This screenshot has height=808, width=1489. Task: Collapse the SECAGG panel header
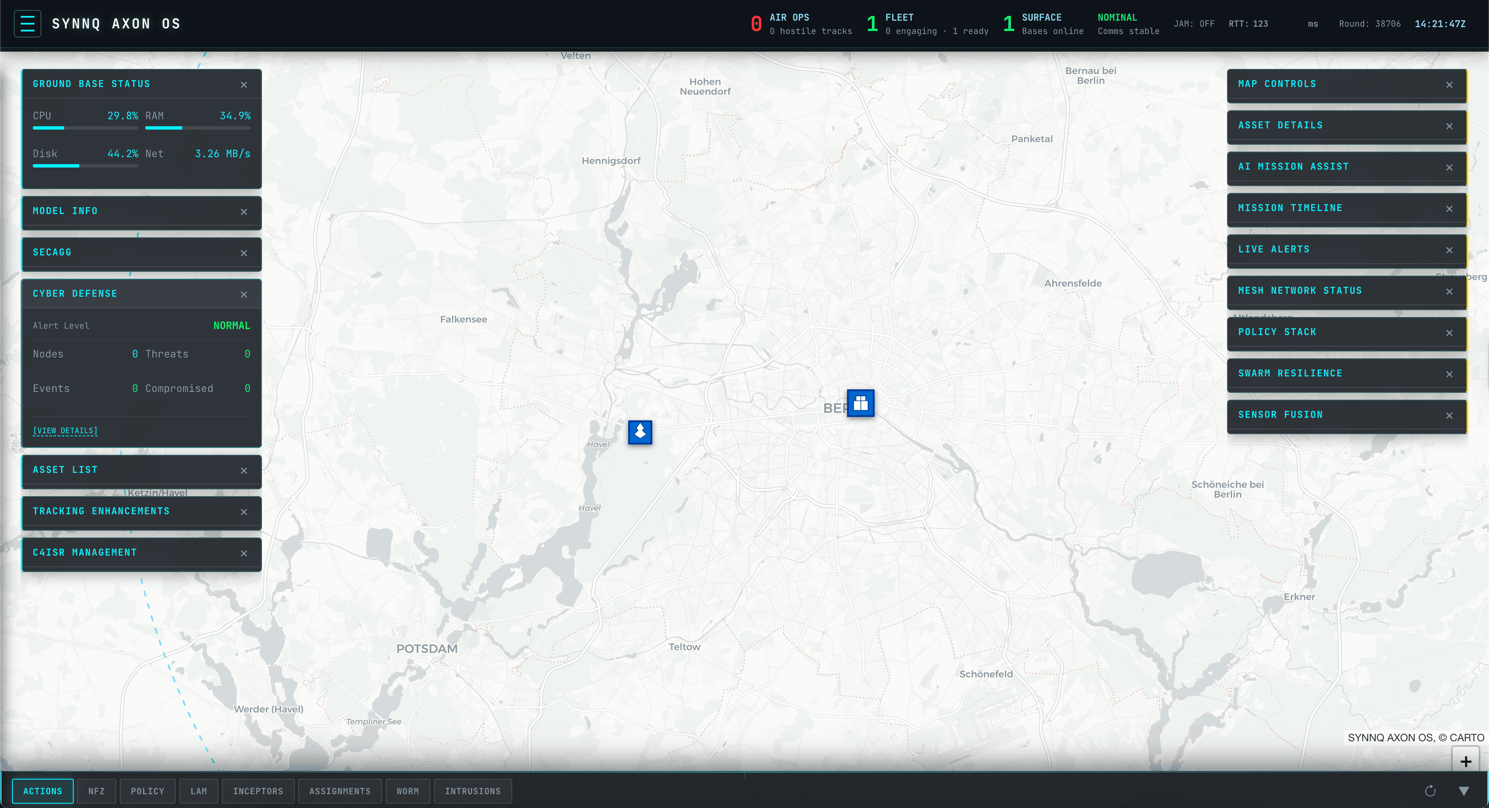click(x=52, y=252)
